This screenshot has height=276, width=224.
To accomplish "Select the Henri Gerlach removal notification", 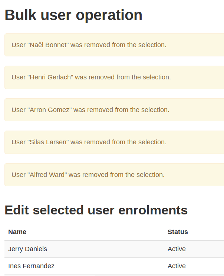I will [x=114, y=77].
